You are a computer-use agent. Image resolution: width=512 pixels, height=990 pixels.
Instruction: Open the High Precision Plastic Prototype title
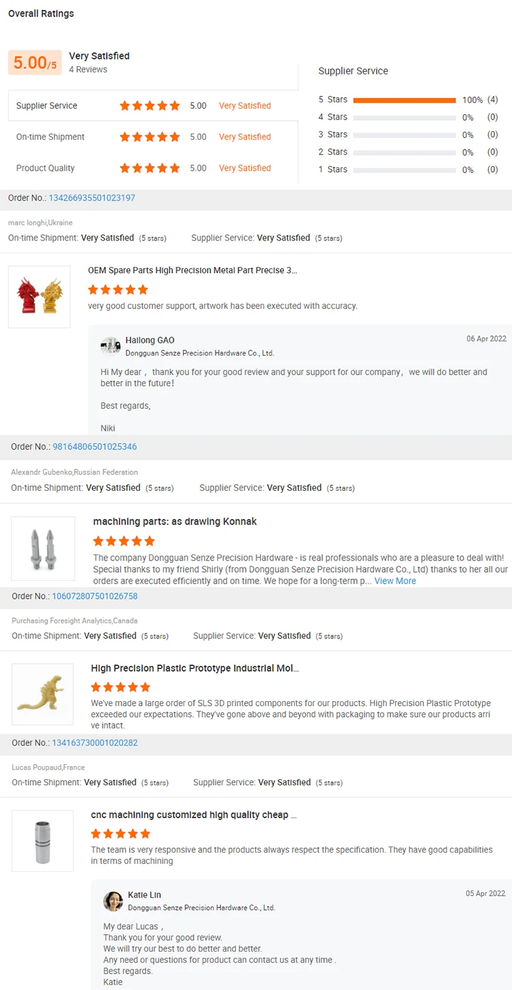pos(195,668)
